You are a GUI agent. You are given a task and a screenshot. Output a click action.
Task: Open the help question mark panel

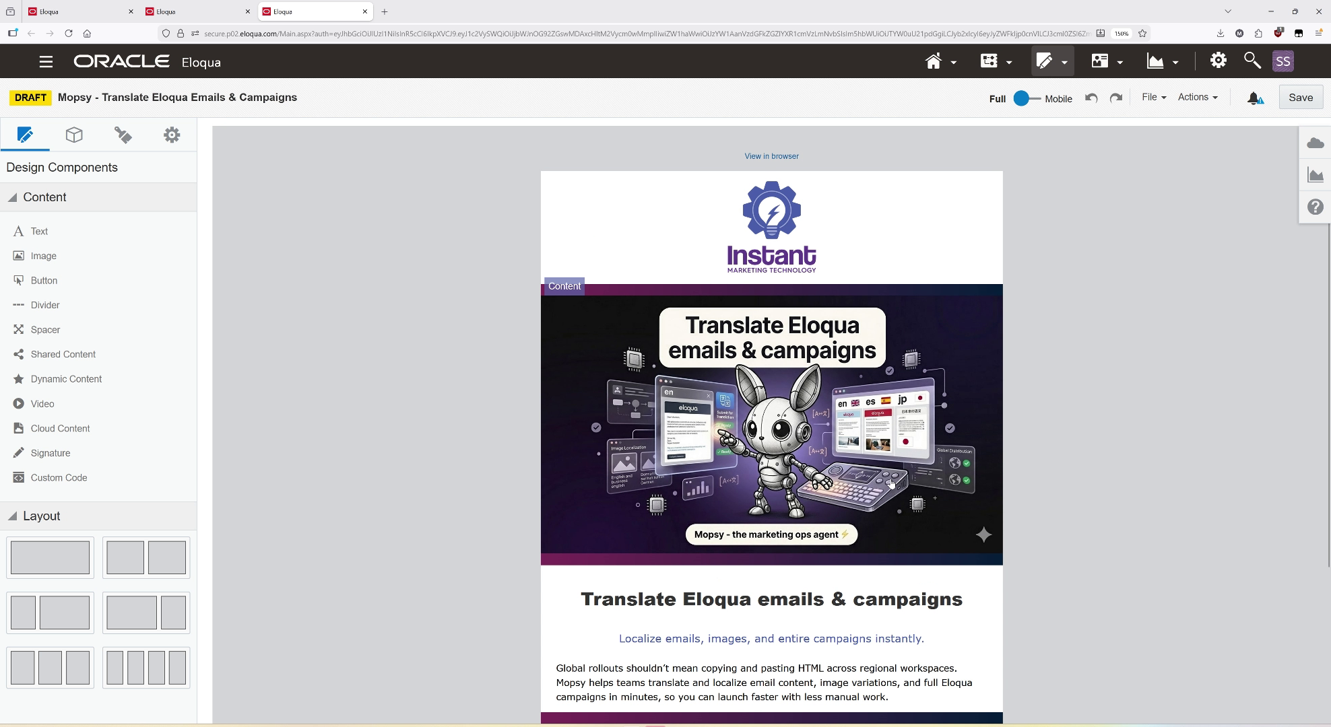(x=1315, y=207)
